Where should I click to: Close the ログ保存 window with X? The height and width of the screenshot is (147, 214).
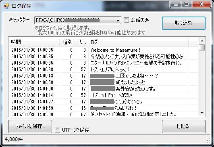pyautogui.click(x=202, y=4)
